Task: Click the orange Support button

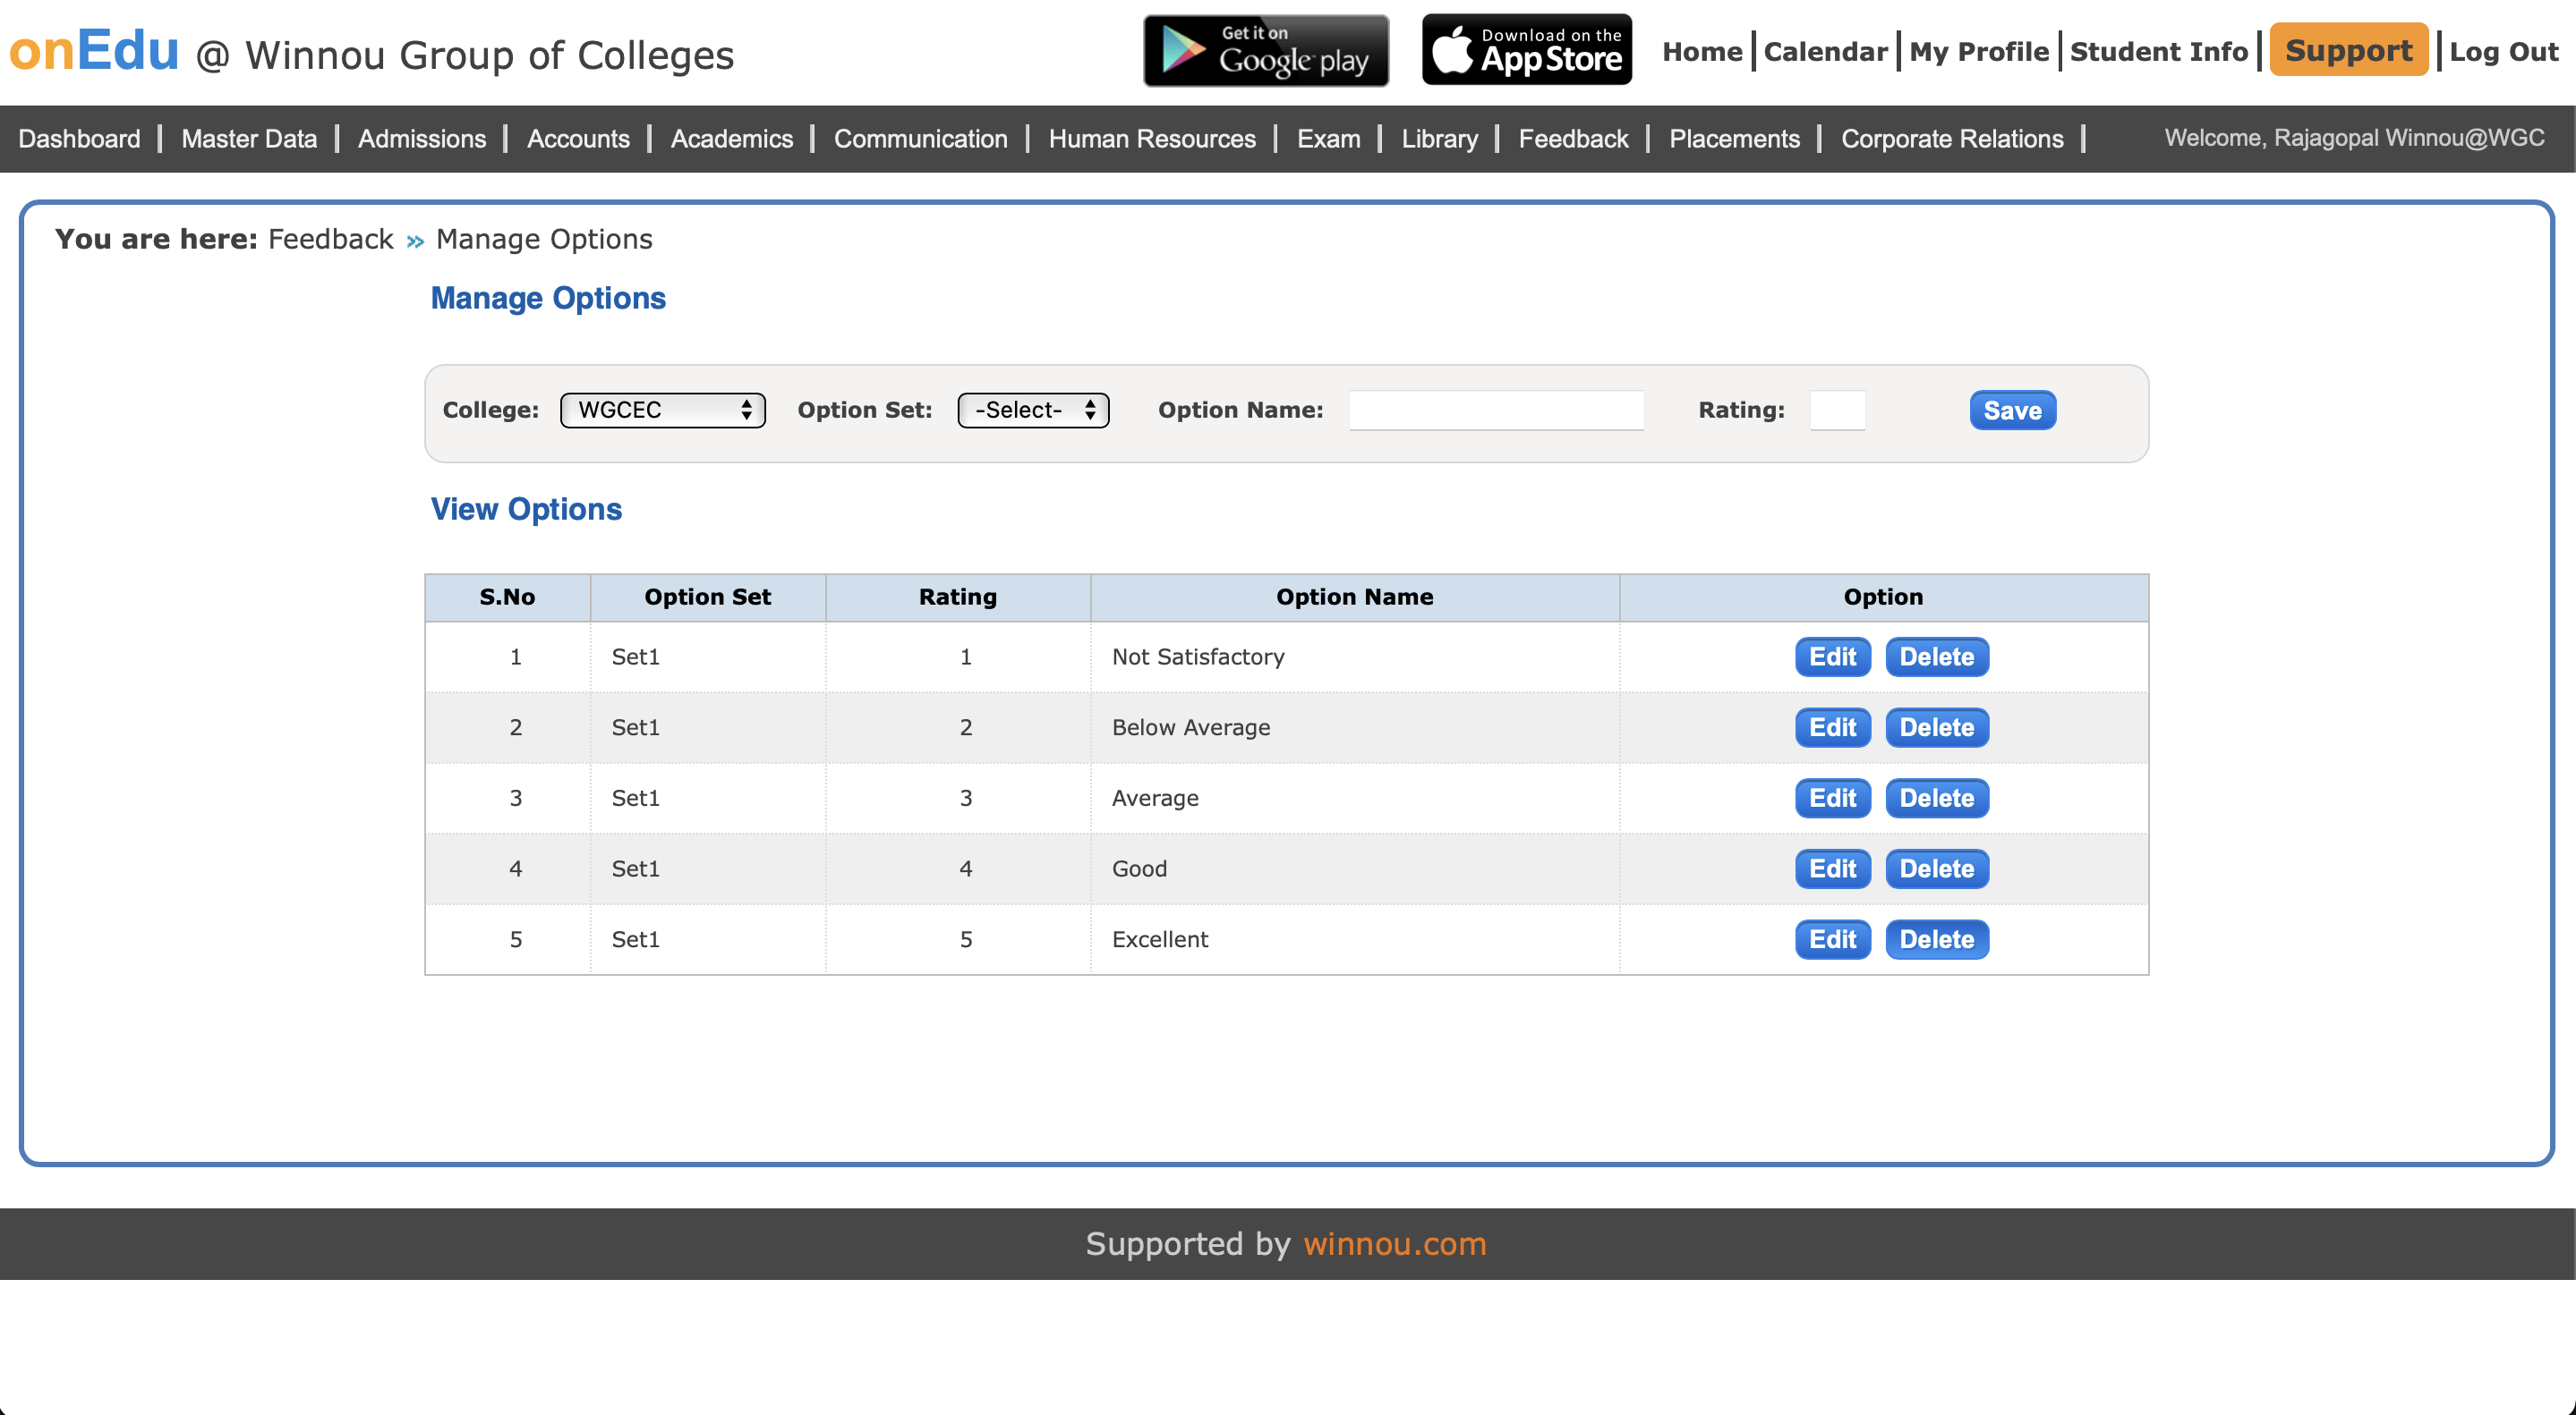Action: (x=2348, y=50)
